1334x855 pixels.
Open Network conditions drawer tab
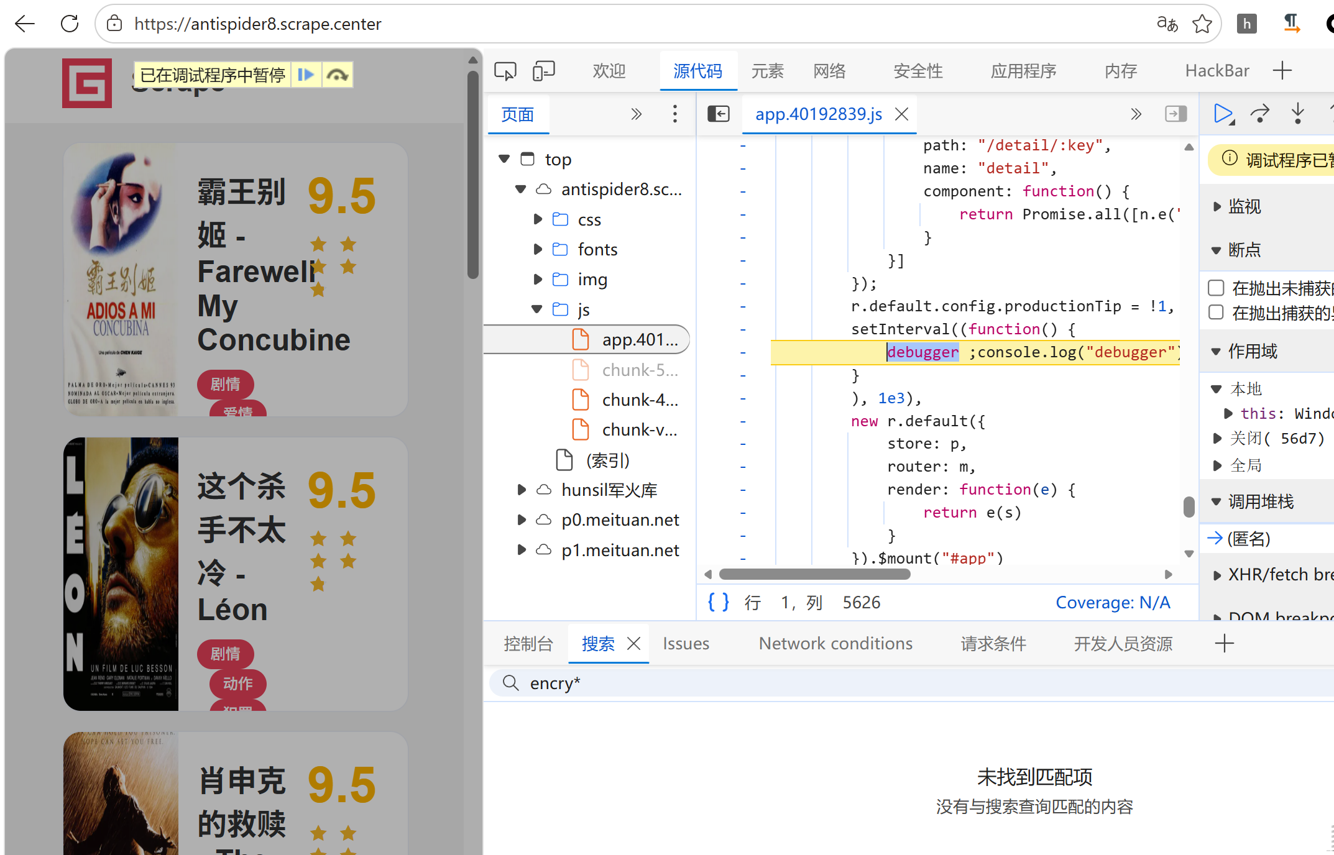click(x=835, y=644)
